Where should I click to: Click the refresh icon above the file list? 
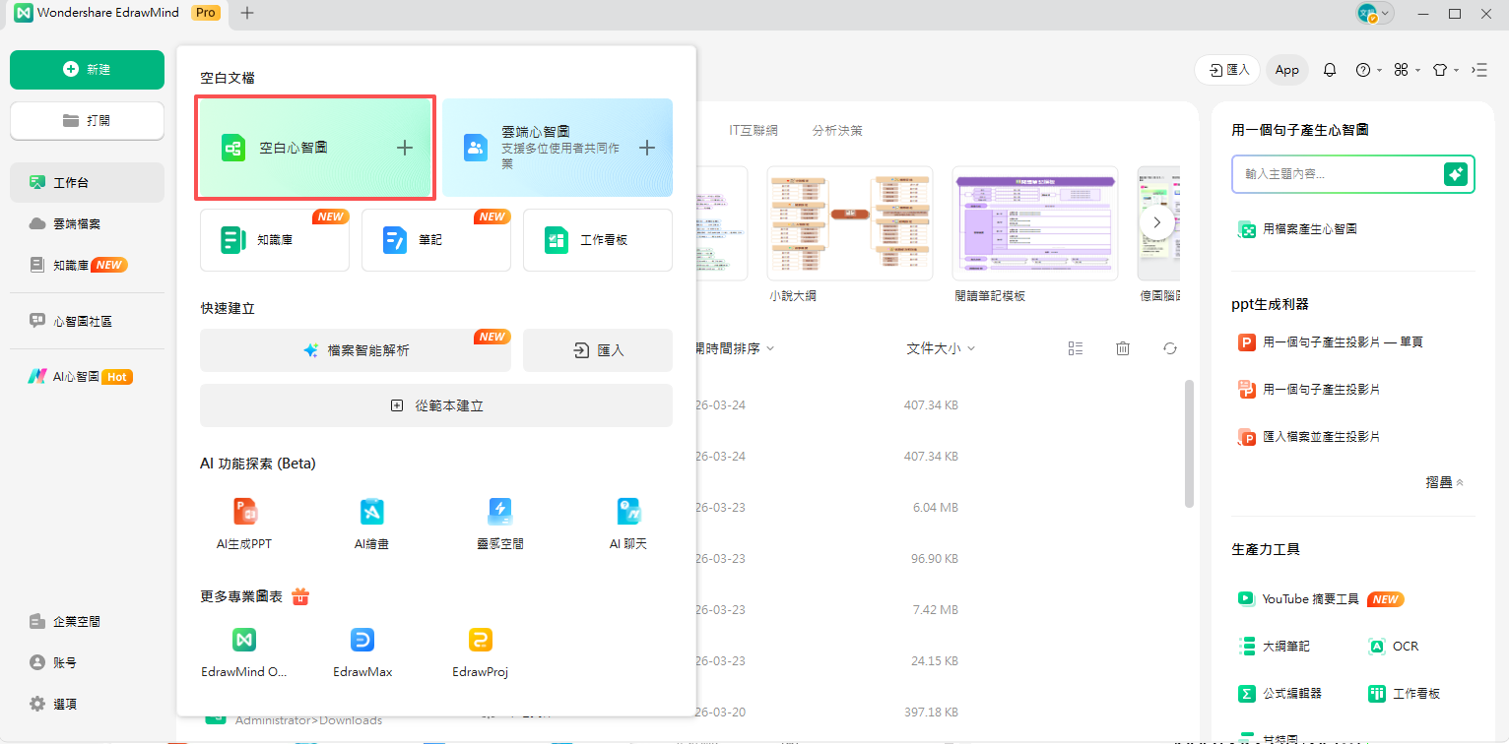click(1169, 347)
